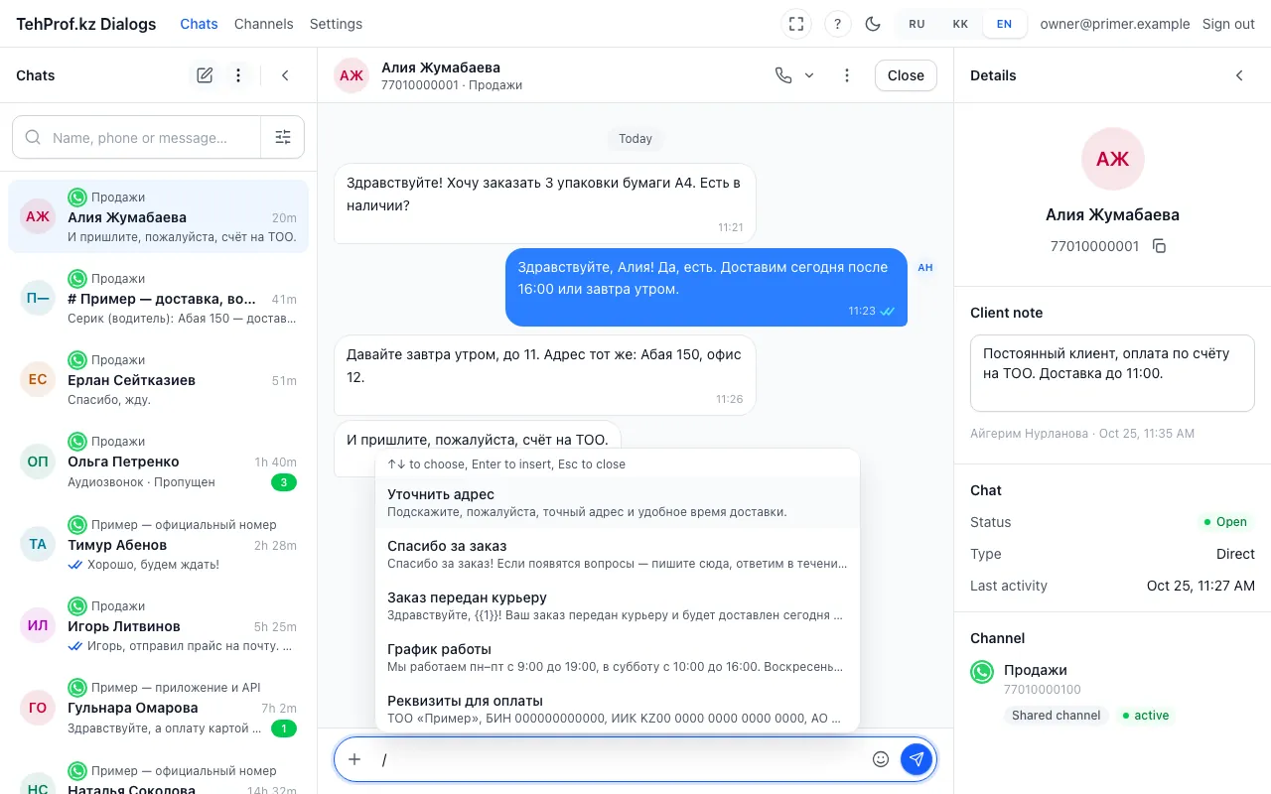Screen dimensions: 1271x794
Task: Edit the client note text box
Action: 1112,372
